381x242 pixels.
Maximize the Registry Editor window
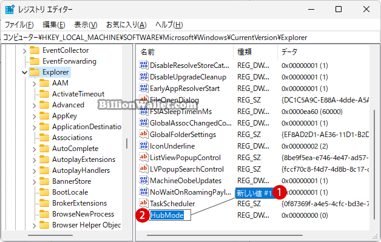pyautogui.click(x=339, y=9)
